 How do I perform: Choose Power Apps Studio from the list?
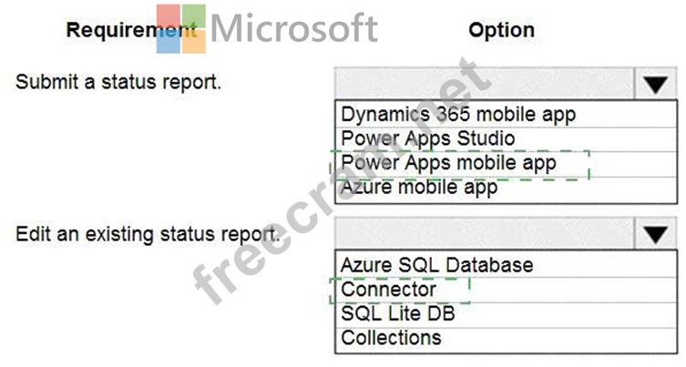tap(506, 139)
